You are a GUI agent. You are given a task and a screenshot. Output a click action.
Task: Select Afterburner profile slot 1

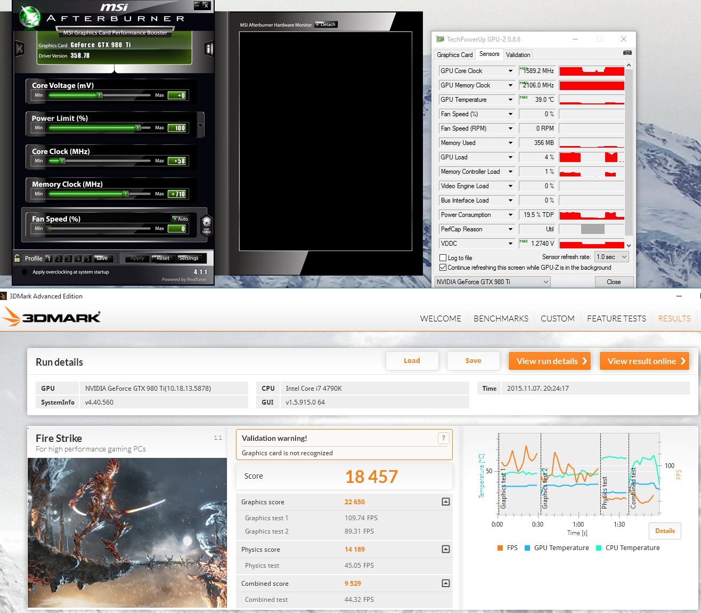pyautogui.click(x=48, y=259)
